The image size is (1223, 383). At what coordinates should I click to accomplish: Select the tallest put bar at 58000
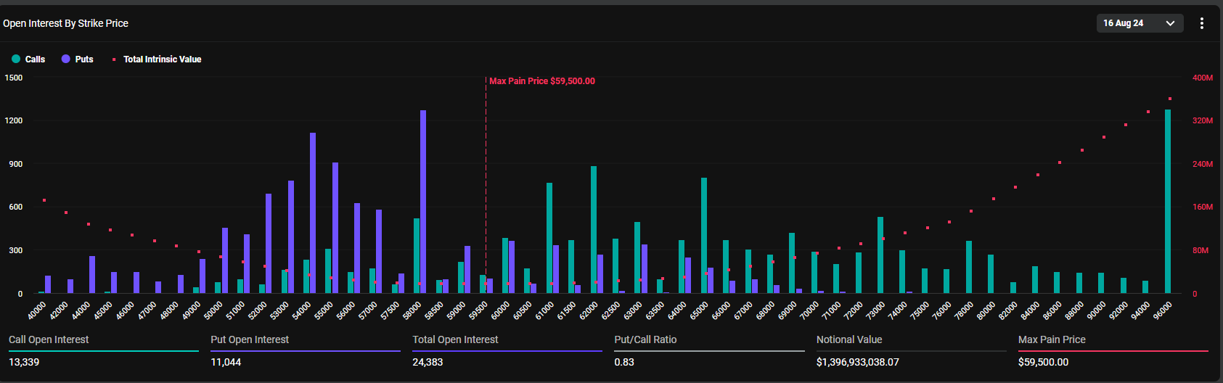(423, 202)
